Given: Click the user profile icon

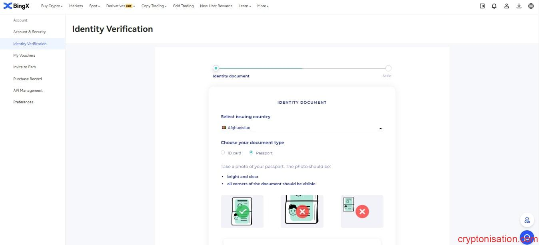Looking at the screenshot, I should pos(507,6).
